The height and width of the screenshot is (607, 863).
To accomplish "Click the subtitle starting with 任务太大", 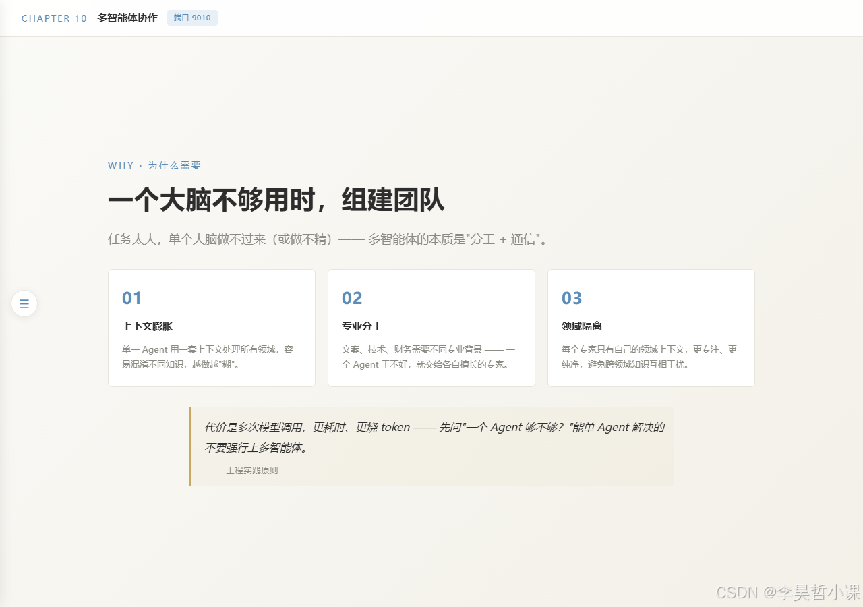I will coord(328,239).
